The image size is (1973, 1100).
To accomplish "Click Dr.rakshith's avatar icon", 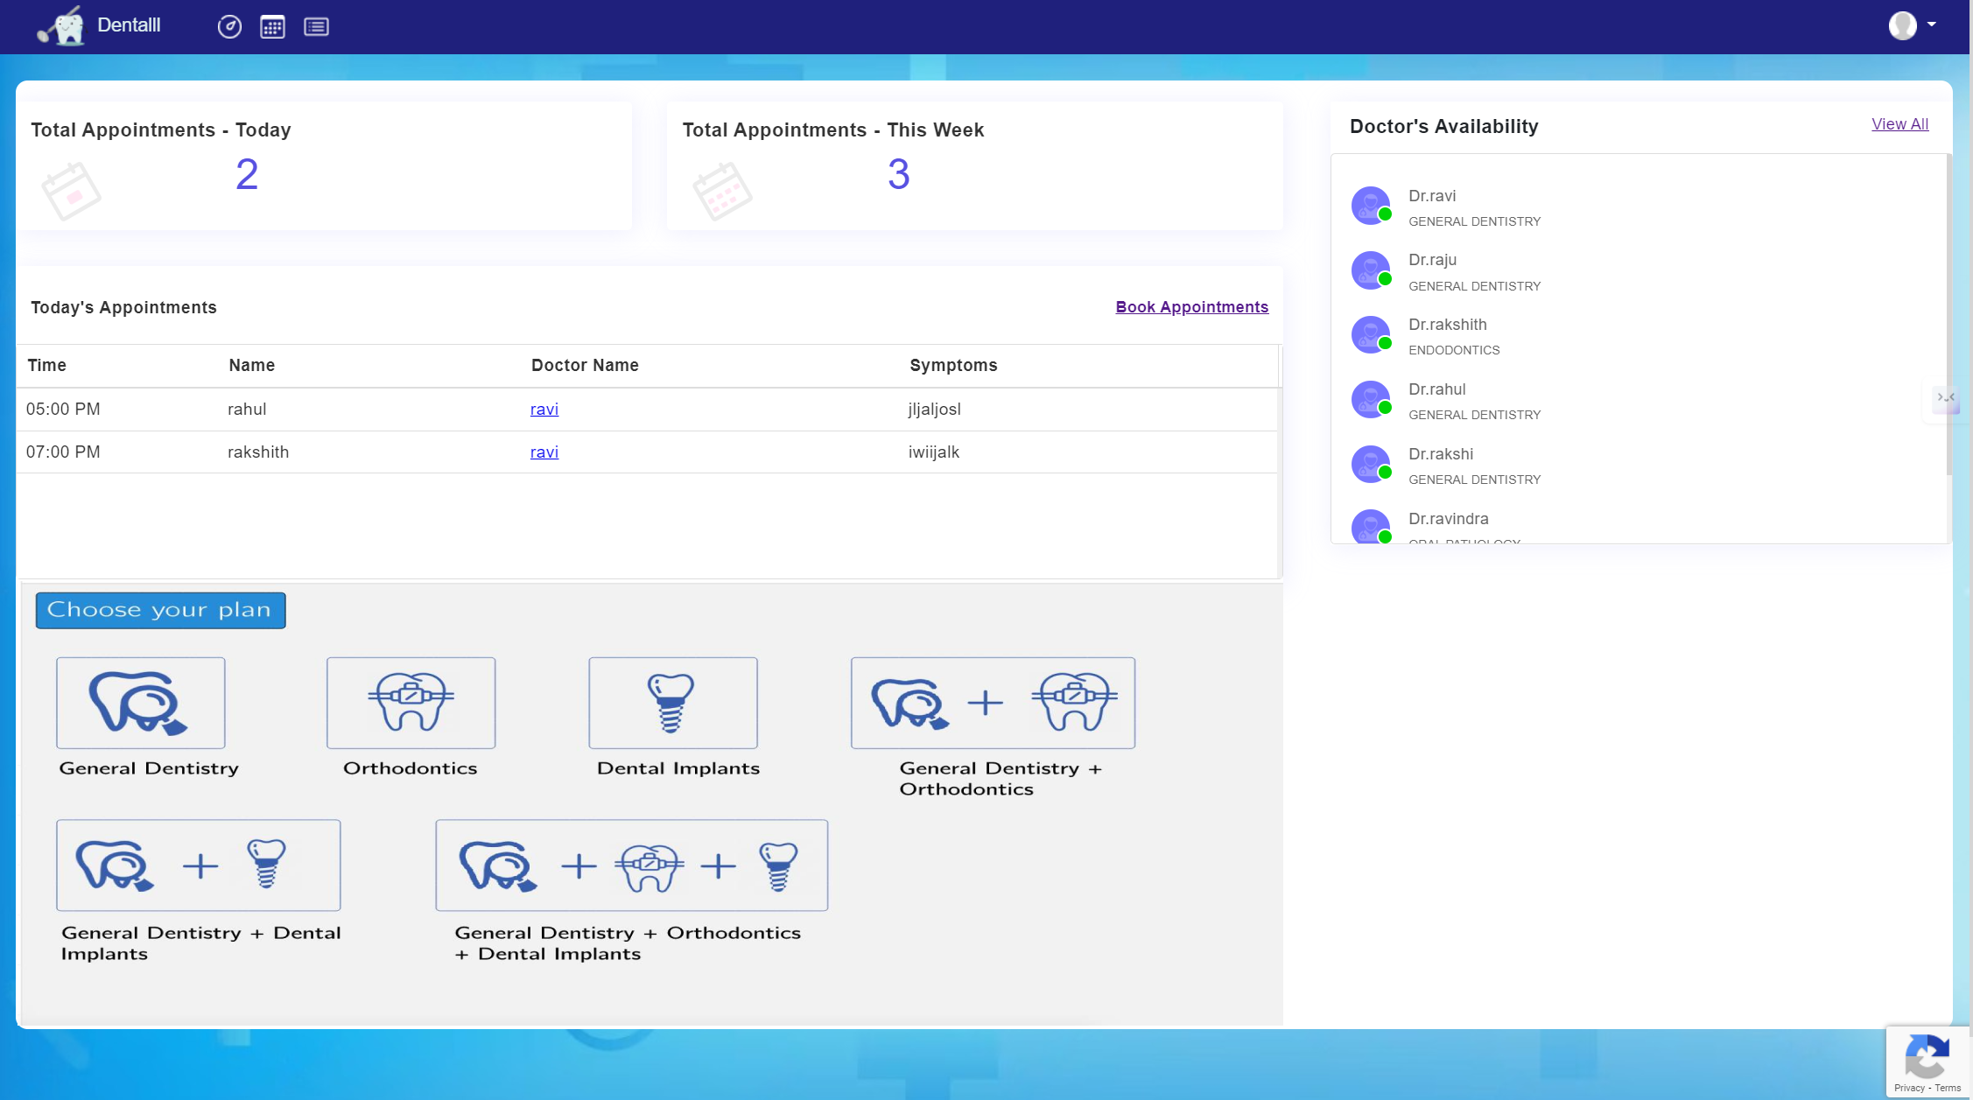I will point(1371,334).
